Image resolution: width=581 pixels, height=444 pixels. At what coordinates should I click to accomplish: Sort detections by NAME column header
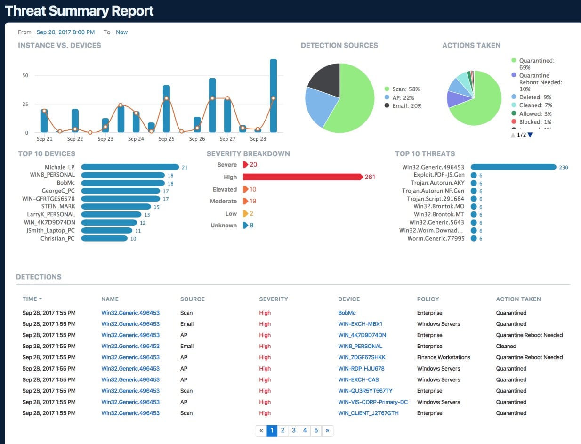[110, 299]
